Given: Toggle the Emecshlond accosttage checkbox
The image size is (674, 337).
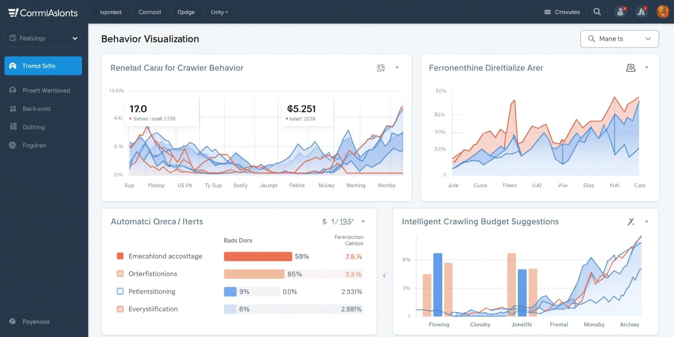Looking at the screenshot, I should click(120, 256).
